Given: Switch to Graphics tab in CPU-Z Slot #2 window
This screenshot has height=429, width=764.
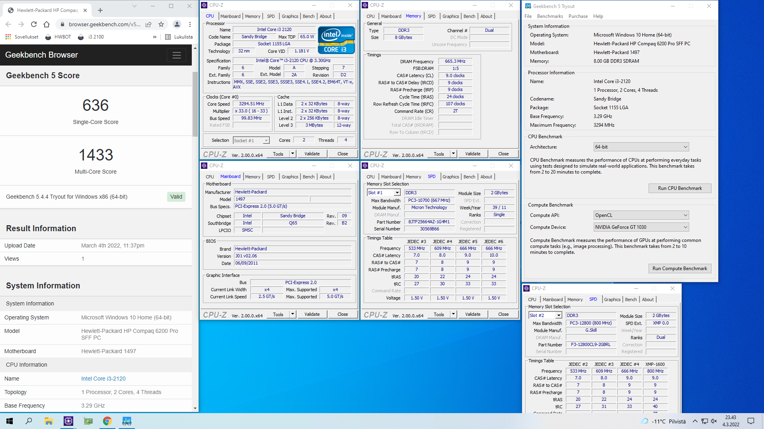Looking at the screenshot, I should point(612,300).
